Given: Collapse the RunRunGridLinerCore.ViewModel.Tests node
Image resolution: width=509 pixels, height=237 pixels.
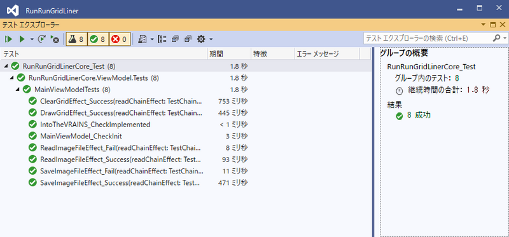Looking at the screenshot, I should pos(11,78).
